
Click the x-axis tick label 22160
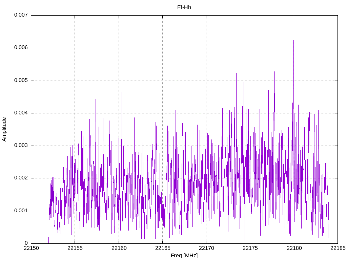click(119, 248)
